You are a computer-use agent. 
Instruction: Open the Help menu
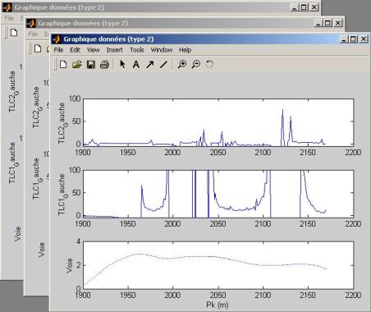(x=185, y=50)
